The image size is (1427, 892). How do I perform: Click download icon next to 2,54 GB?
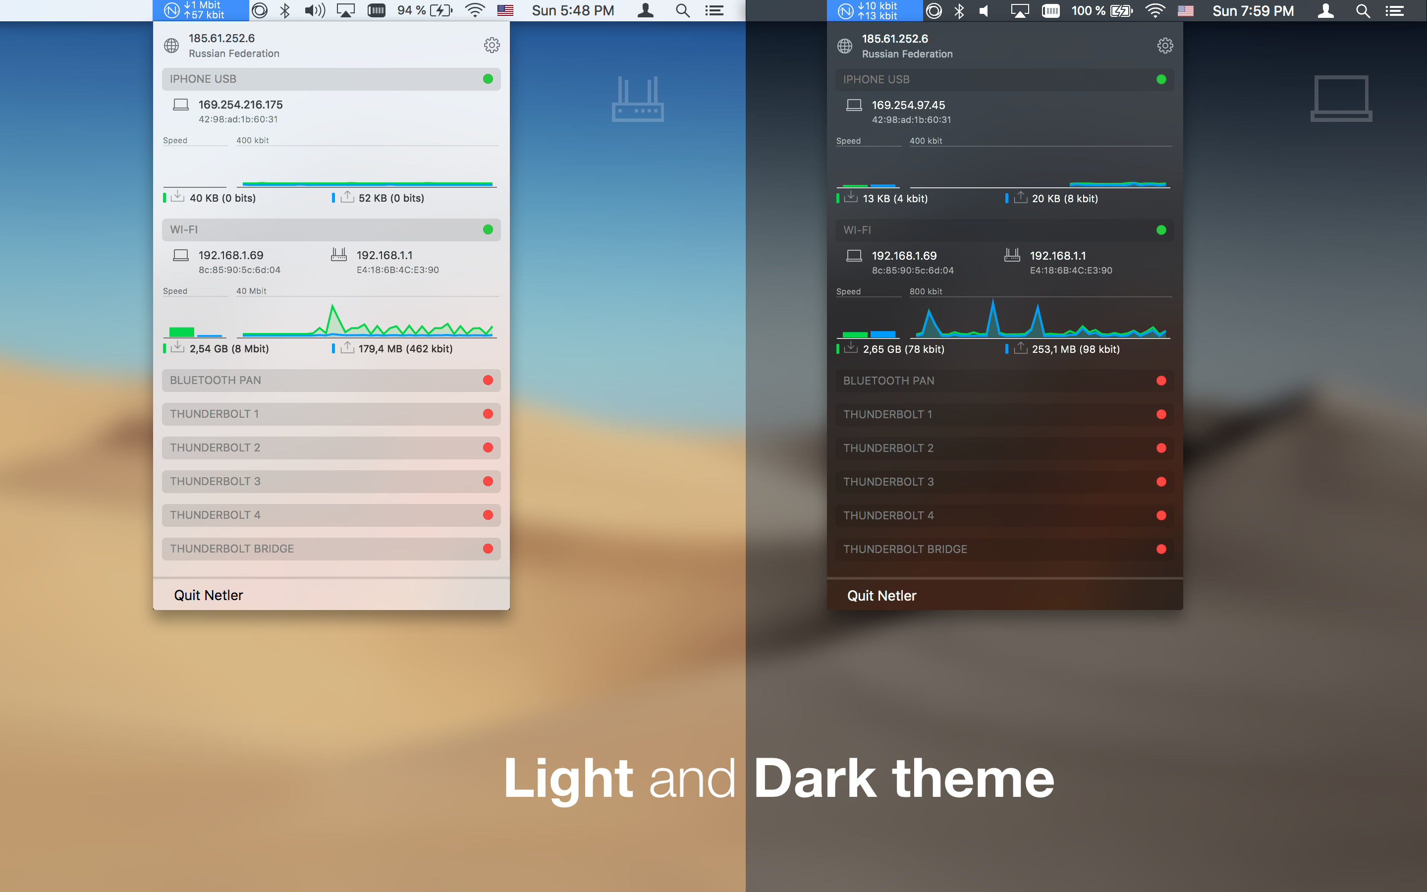pos(177,347)
